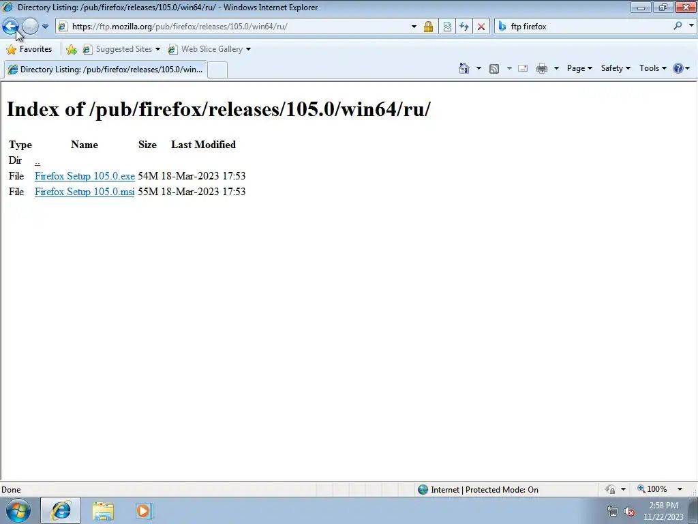Open the search provider dropdown arrow
Viewport: 698px width, 524px height.
[691, 26]
